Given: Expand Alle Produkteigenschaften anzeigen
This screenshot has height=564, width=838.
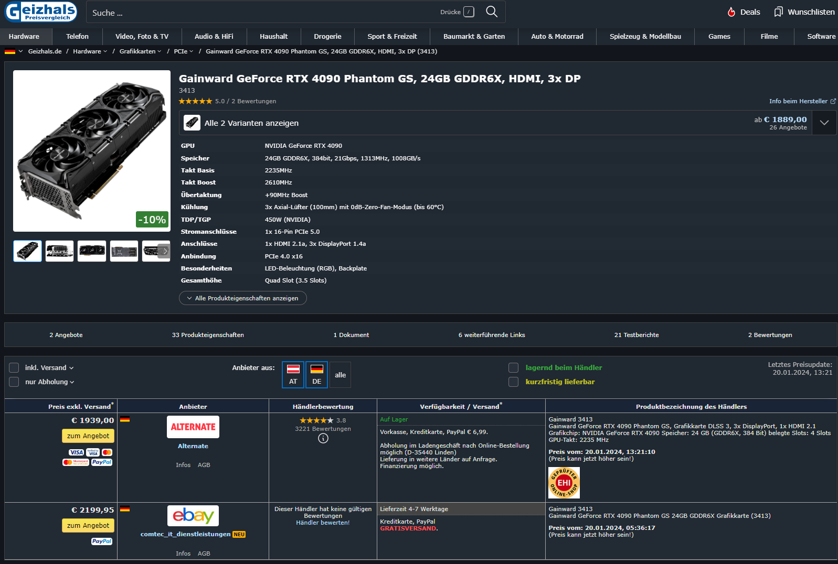Looking at the screenshot, I should tap(243, 298).
